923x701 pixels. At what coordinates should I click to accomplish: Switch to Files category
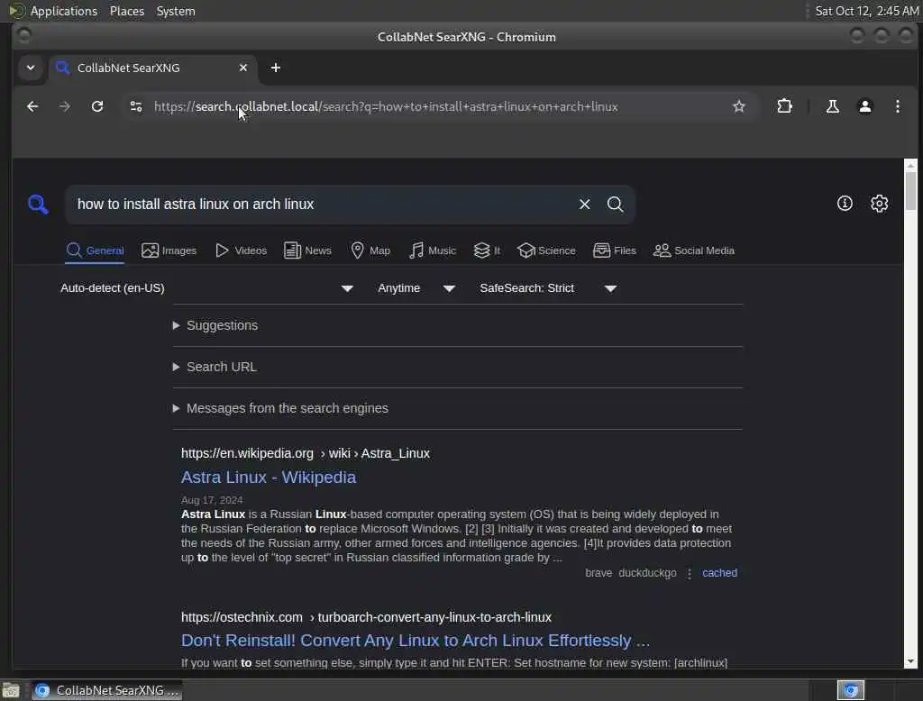click(x=615, y=250)
